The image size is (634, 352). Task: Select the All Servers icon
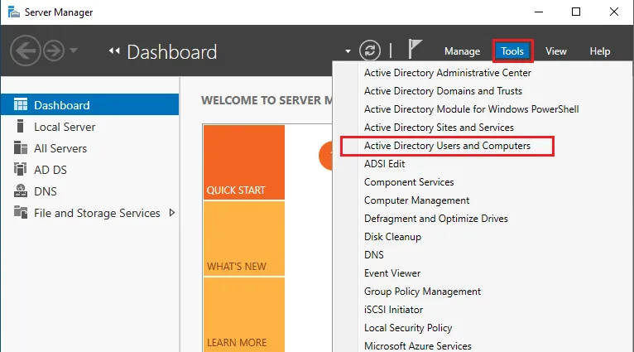pyautogui.click(x=21, y=147)
